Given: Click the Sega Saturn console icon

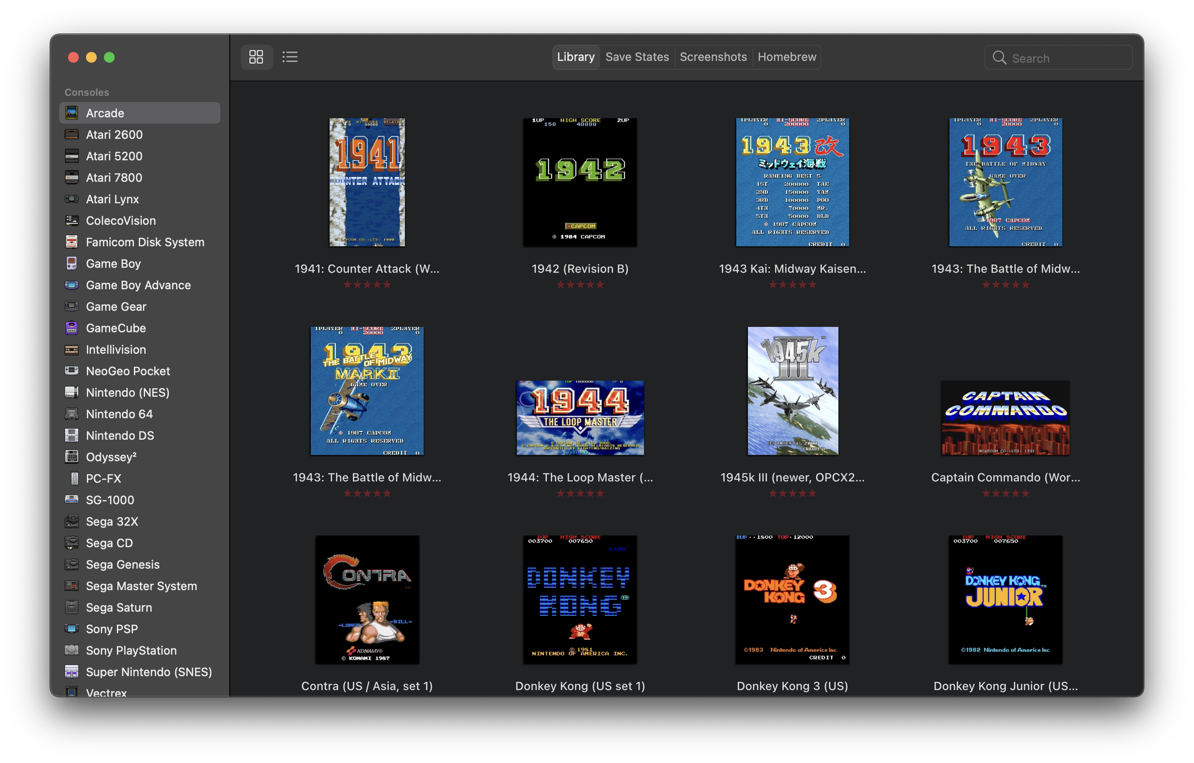Looking at the screenshot, I should (71, 607).
